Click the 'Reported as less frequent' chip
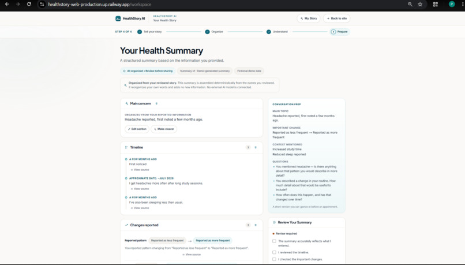465x265 pixels. pos(167,240)
